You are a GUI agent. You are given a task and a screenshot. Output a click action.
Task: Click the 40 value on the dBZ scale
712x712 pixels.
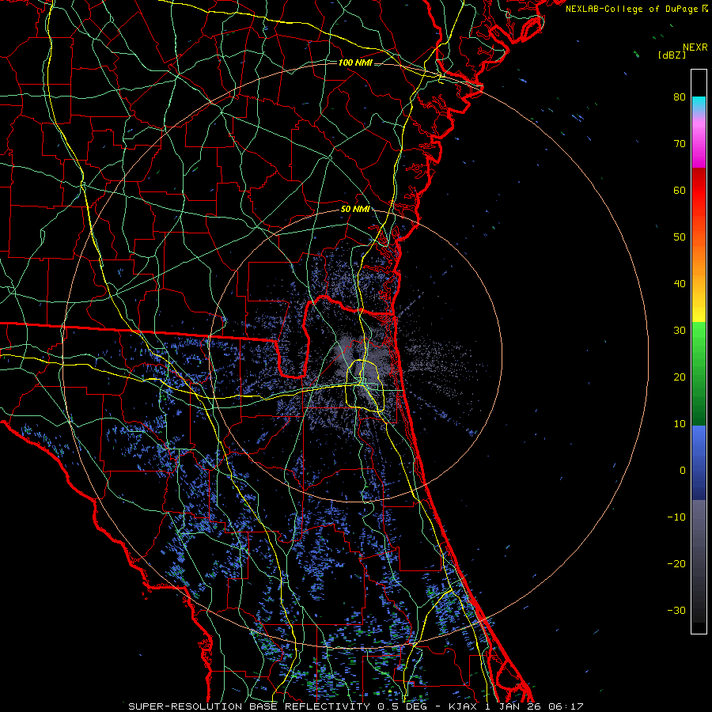(x=680, y=284)
